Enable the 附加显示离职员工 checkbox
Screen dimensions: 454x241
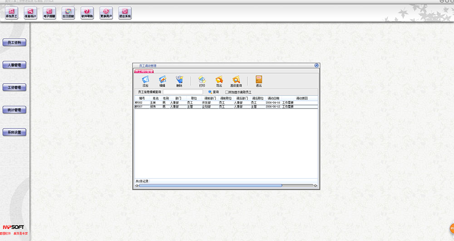point(227,92)
